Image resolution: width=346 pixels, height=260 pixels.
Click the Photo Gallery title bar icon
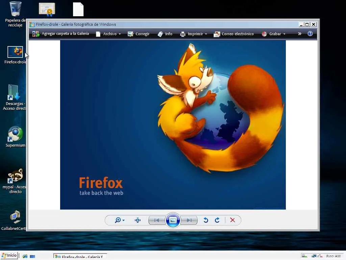(x=32, y=24)
